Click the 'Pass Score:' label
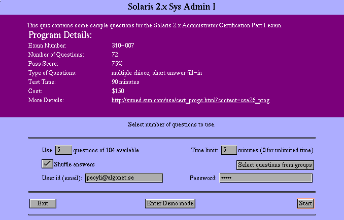The height and width of the screenshot is (220, 344). [x=43, y=64]
